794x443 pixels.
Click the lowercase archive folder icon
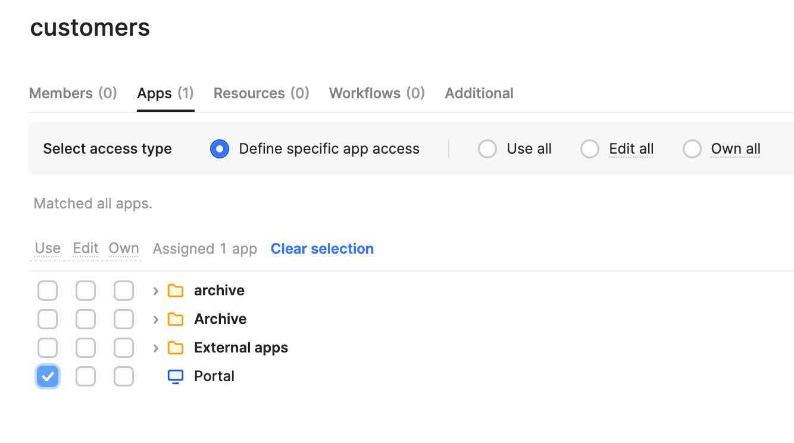click(x=175, y=291)
